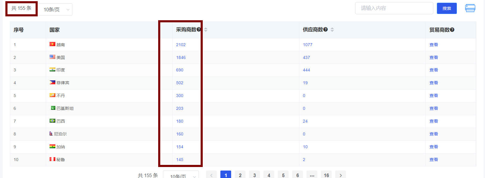Sort table by 采购商数 arrows
The image size is (485, 178).
tap(206, 30)
